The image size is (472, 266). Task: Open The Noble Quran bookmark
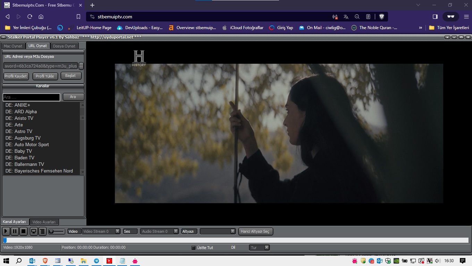(x=374, y=28)
